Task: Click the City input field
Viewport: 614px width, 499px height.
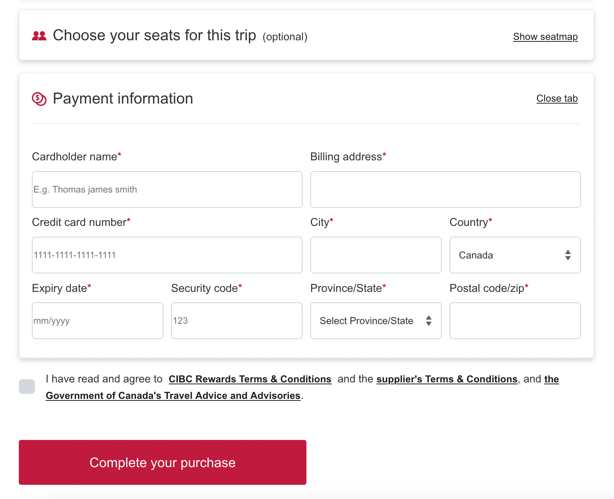Action: pyautogui.click(x=376, y=255)
